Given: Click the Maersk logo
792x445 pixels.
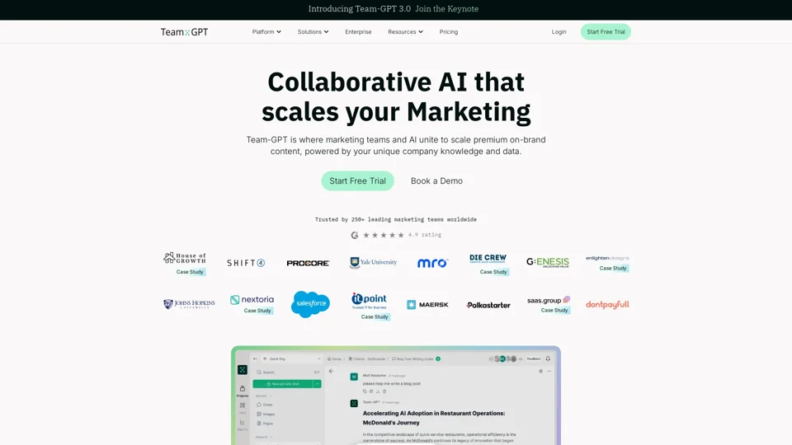Looking at the screenshot, I should pos(428,305).
